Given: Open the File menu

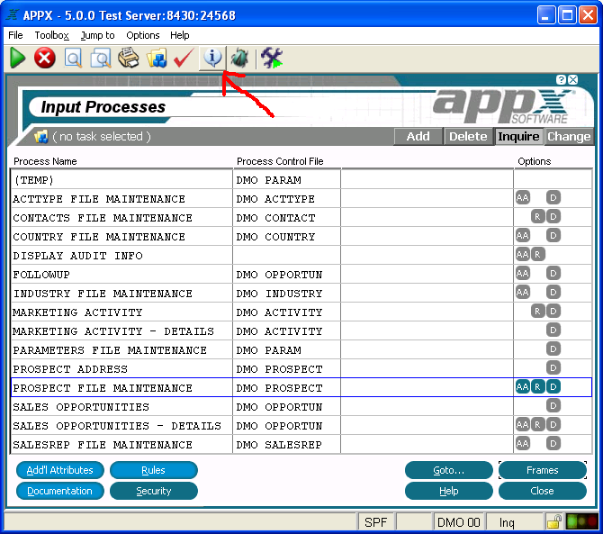Looking at the screenshot, I should click(x=15, y=35).
